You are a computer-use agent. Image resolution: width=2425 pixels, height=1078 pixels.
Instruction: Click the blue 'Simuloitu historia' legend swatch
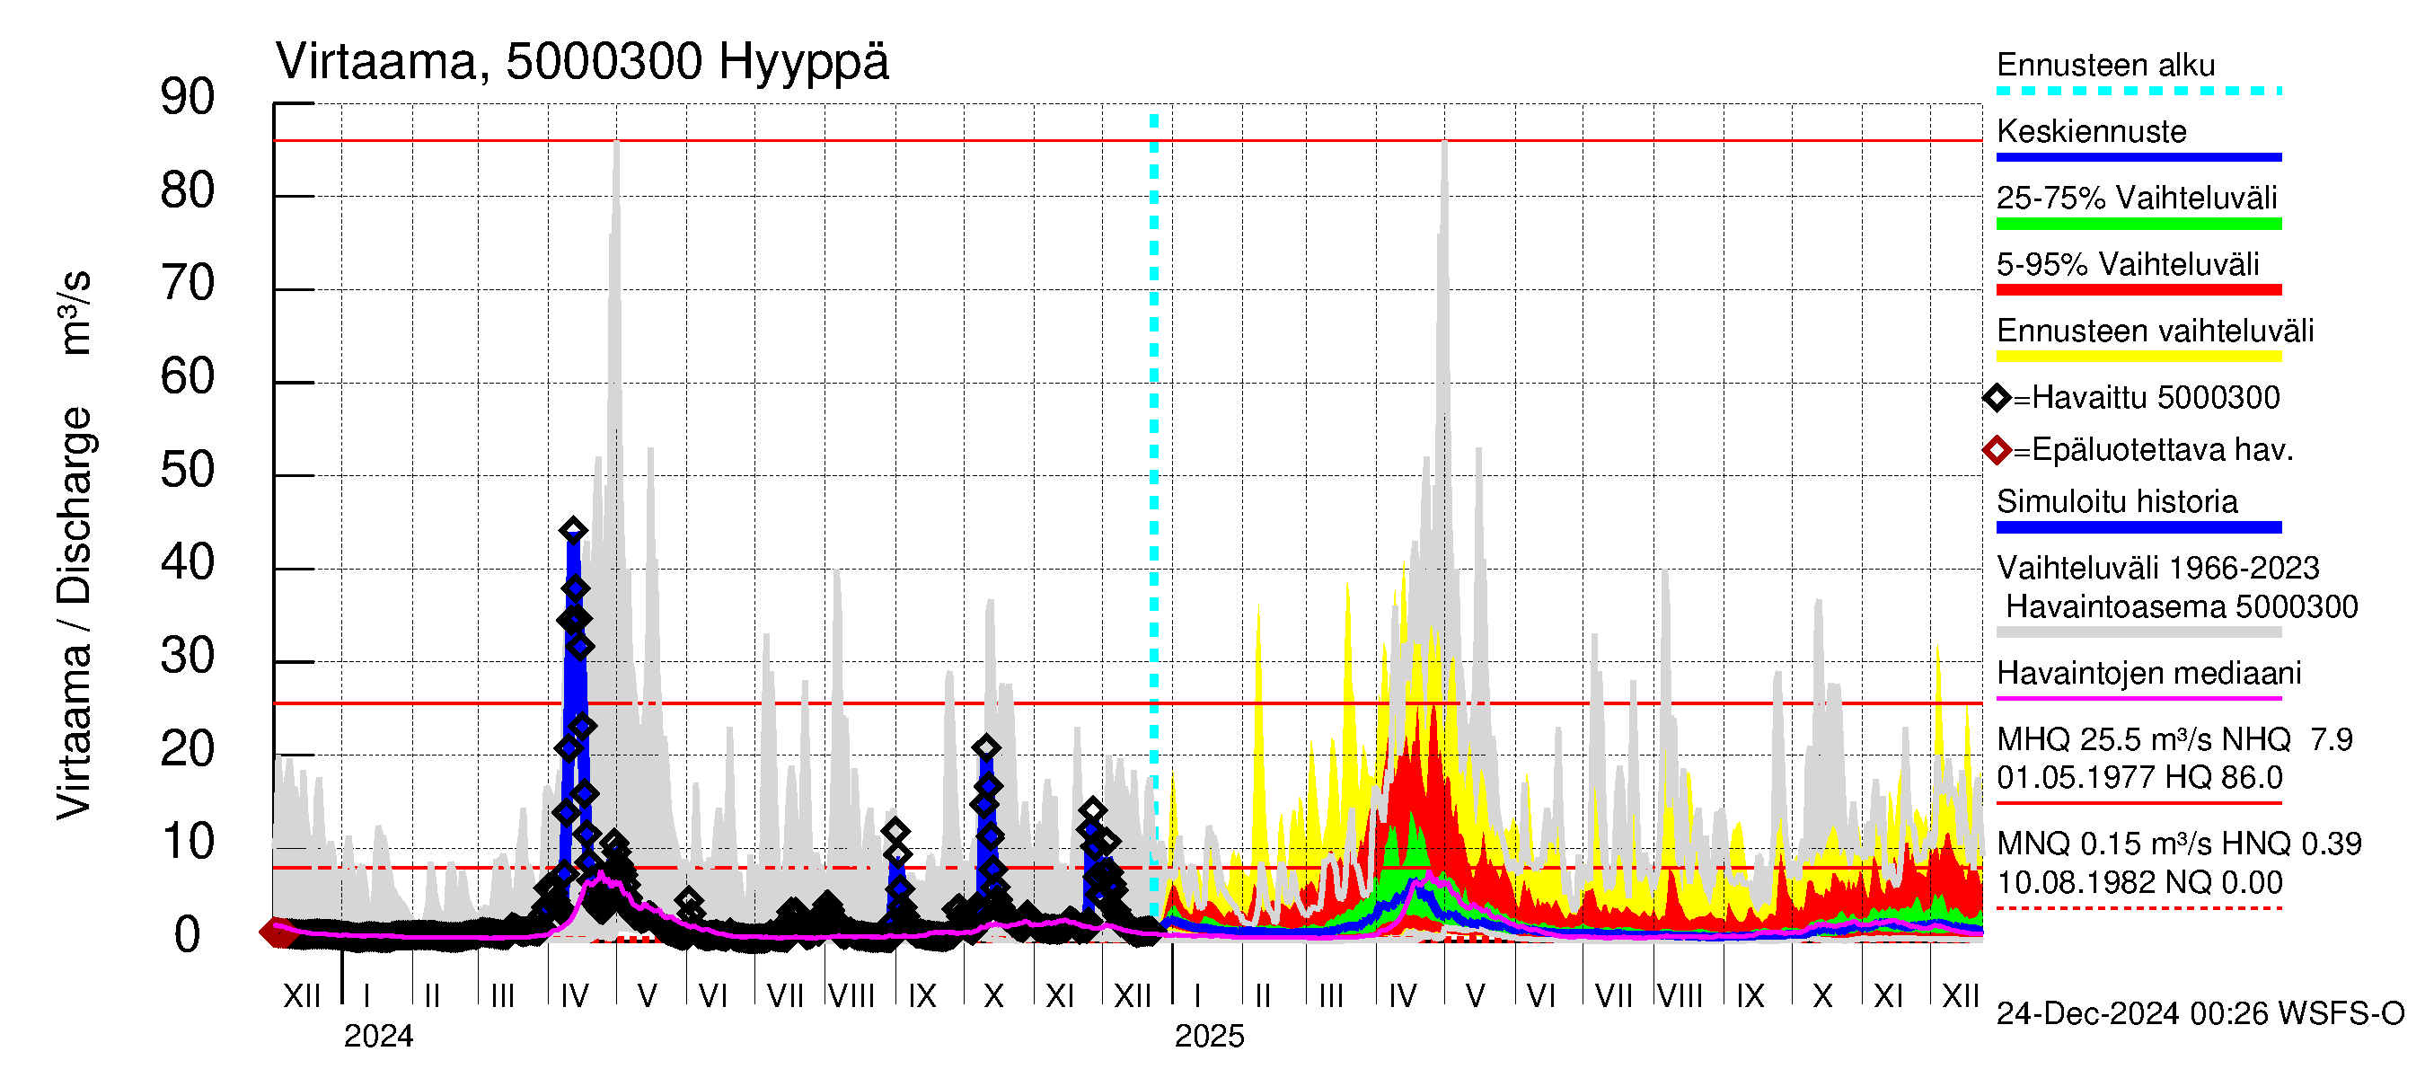(2138, 528)
